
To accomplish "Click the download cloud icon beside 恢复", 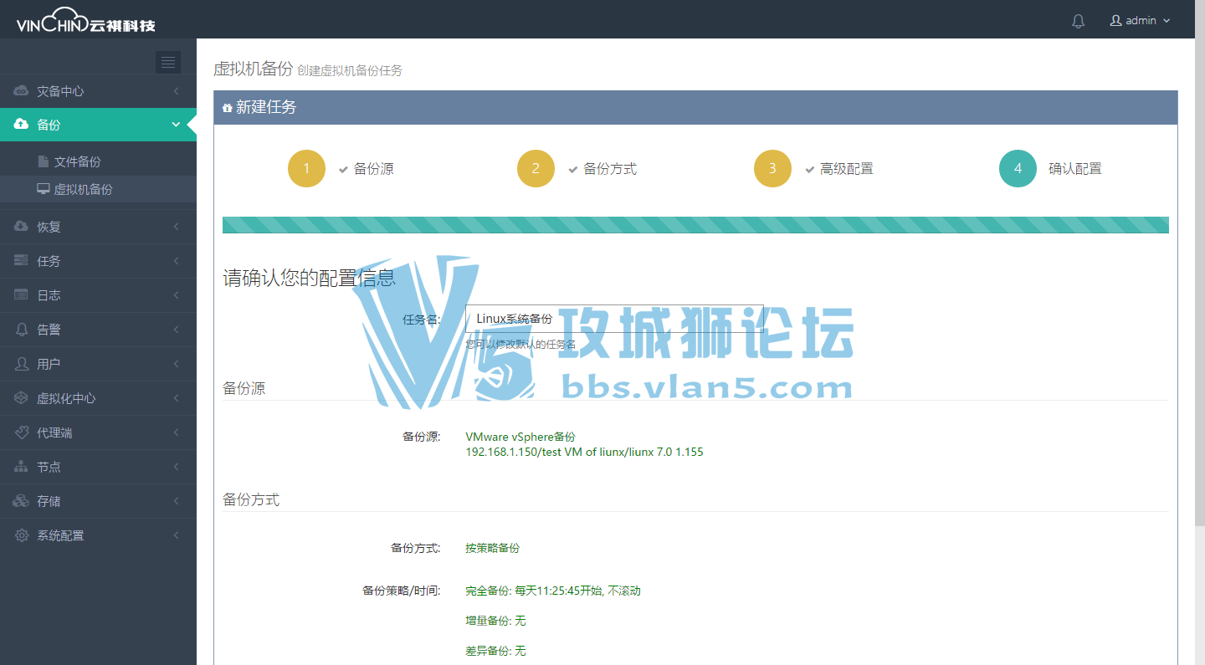I will pyautogui.click(x=22, y=227).
